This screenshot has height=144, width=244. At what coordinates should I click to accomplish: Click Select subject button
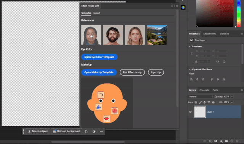38,131
